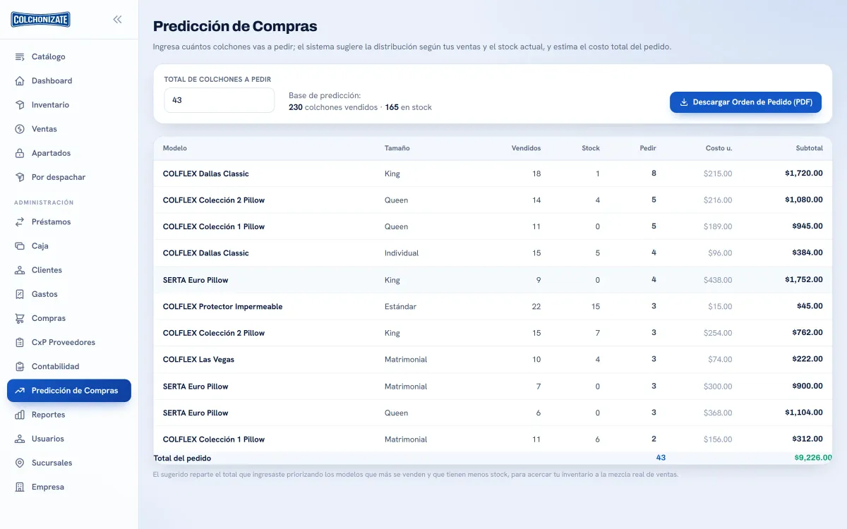Click the Reportes bar chart icon
The height and width of the screenshot is (529, 847).
[x=20, y=415]
